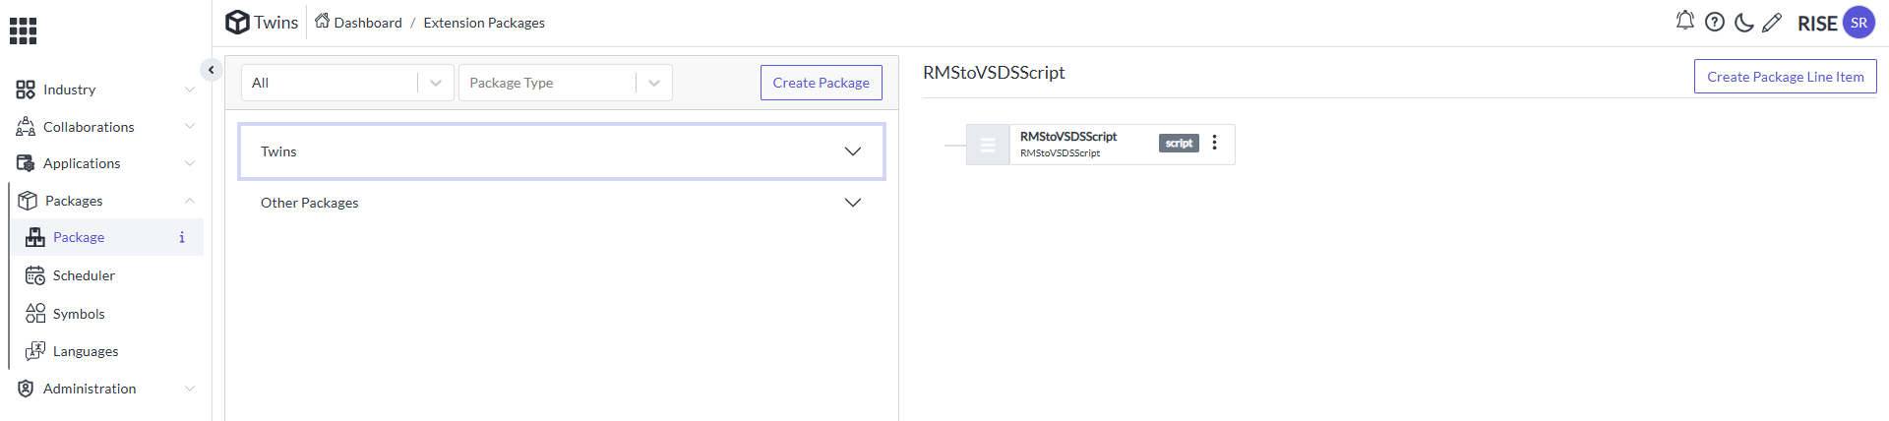Click the pencil edit icon in header
The image size is (1889, 421).
(1772, 23)
